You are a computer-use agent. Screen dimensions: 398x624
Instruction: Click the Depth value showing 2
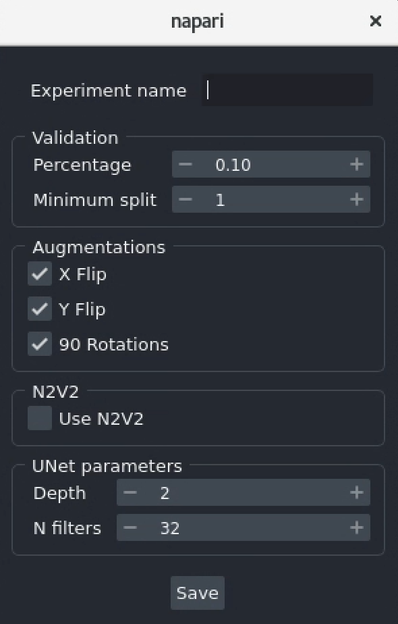tap(236, 492)
